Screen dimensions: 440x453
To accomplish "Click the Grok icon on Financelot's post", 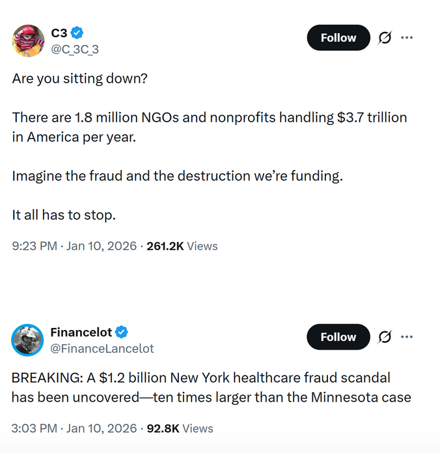I will (385, 337).
